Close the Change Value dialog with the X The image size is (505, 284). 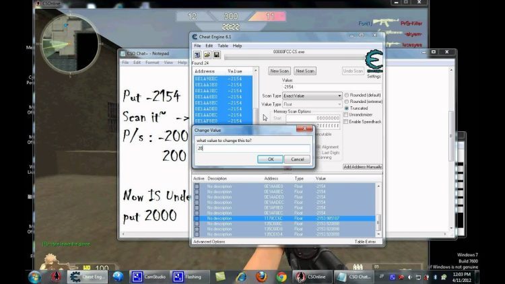pos(304,129)
